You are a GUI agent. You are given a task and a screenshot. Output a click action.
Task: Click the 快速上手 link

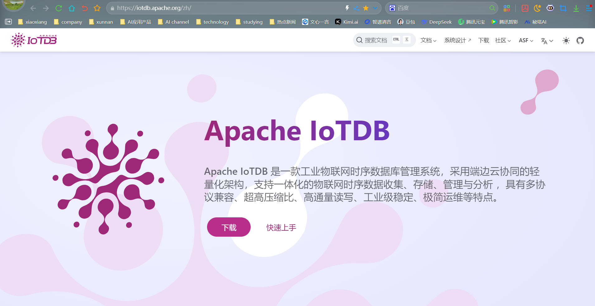pos(280,227)
